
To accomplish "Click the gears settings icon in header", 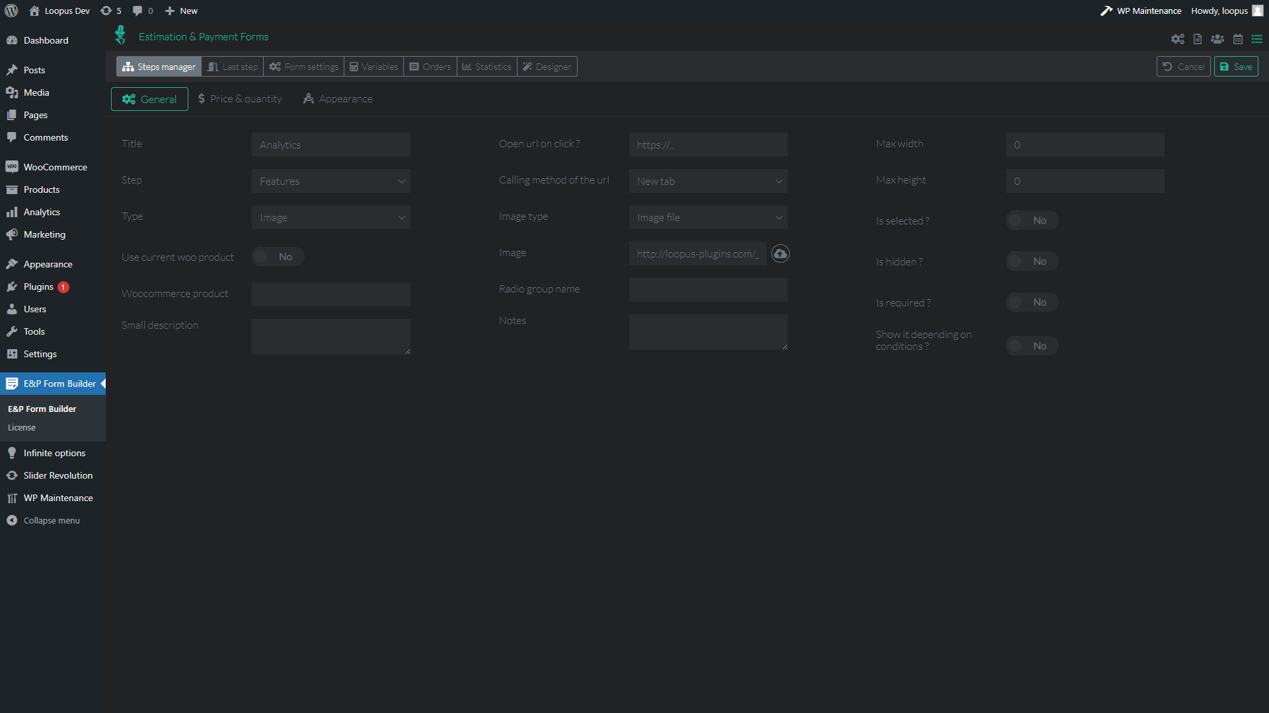I will point(1177,40).
